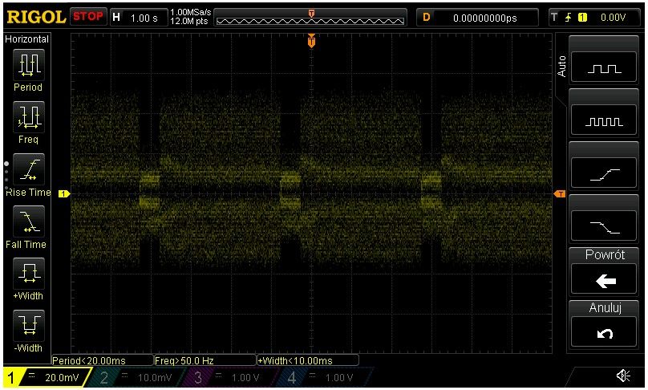
Task: Click the menu page indicator dots
Action: click(x=6, y=176)
